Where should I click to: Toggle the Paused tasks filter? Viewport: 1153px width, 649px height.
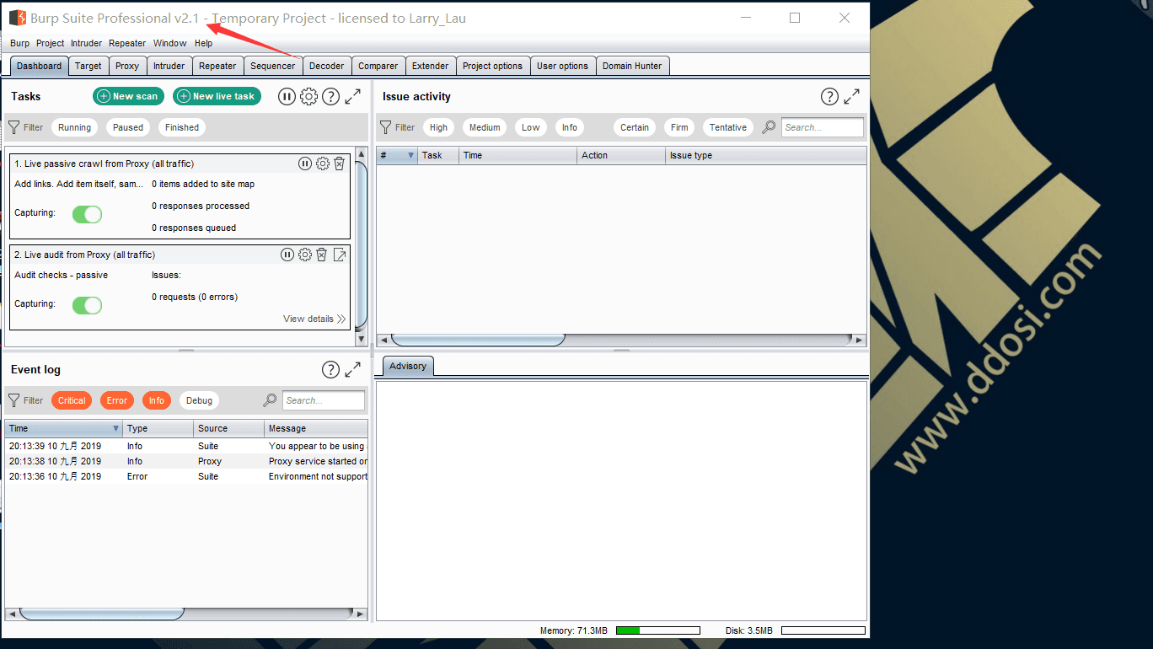[128, 127]
